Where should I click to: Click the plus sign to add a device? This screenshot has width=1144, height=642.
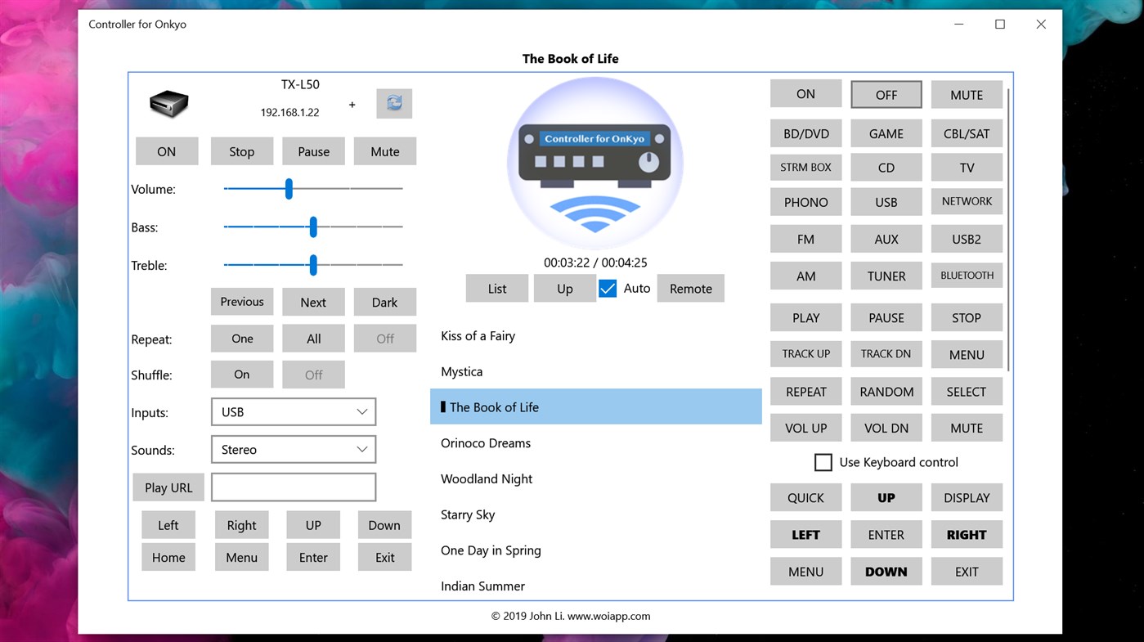pos(352,105)
